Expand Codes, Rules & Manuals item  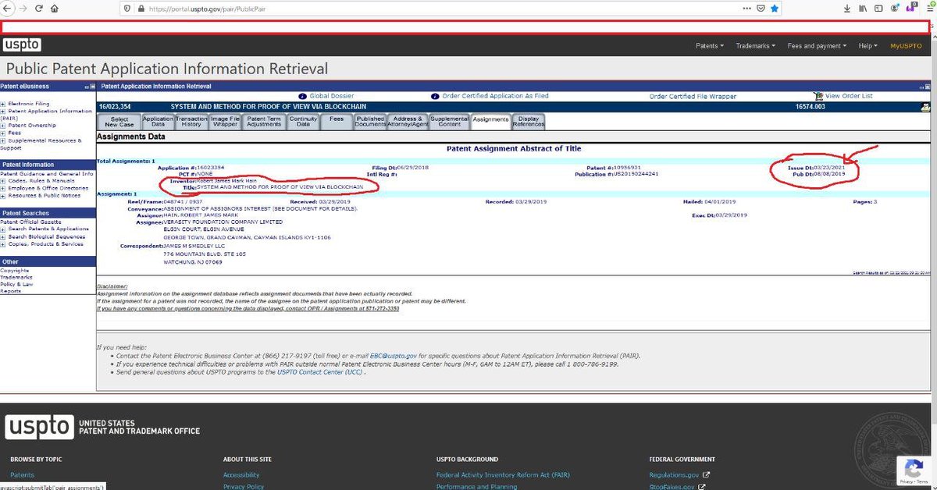[x=3, y=181]
